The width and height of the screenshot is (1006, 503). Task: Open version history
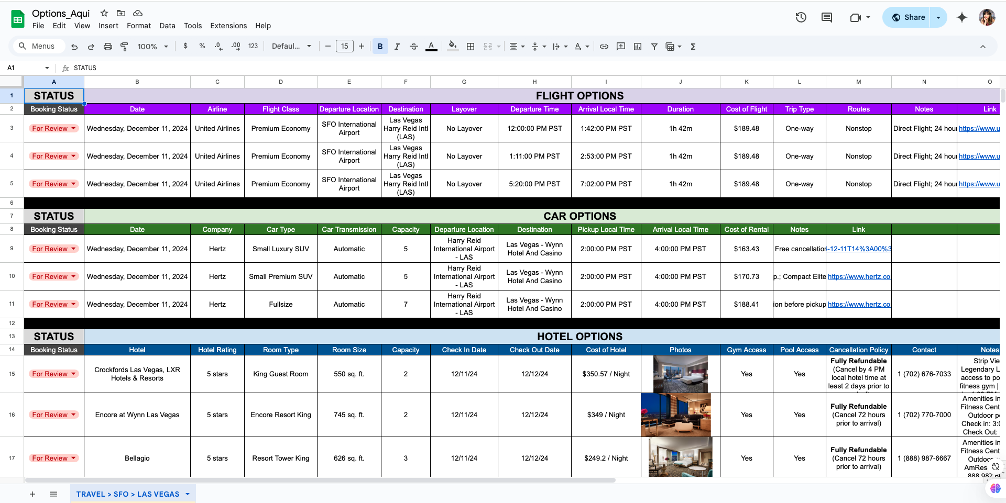coord(801,17)
